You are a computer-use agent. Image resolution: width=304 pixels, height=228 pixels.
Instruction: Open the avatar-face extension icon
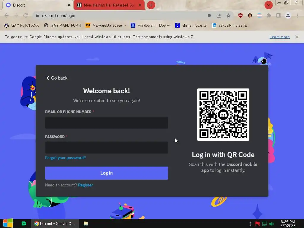pos(250,15)
